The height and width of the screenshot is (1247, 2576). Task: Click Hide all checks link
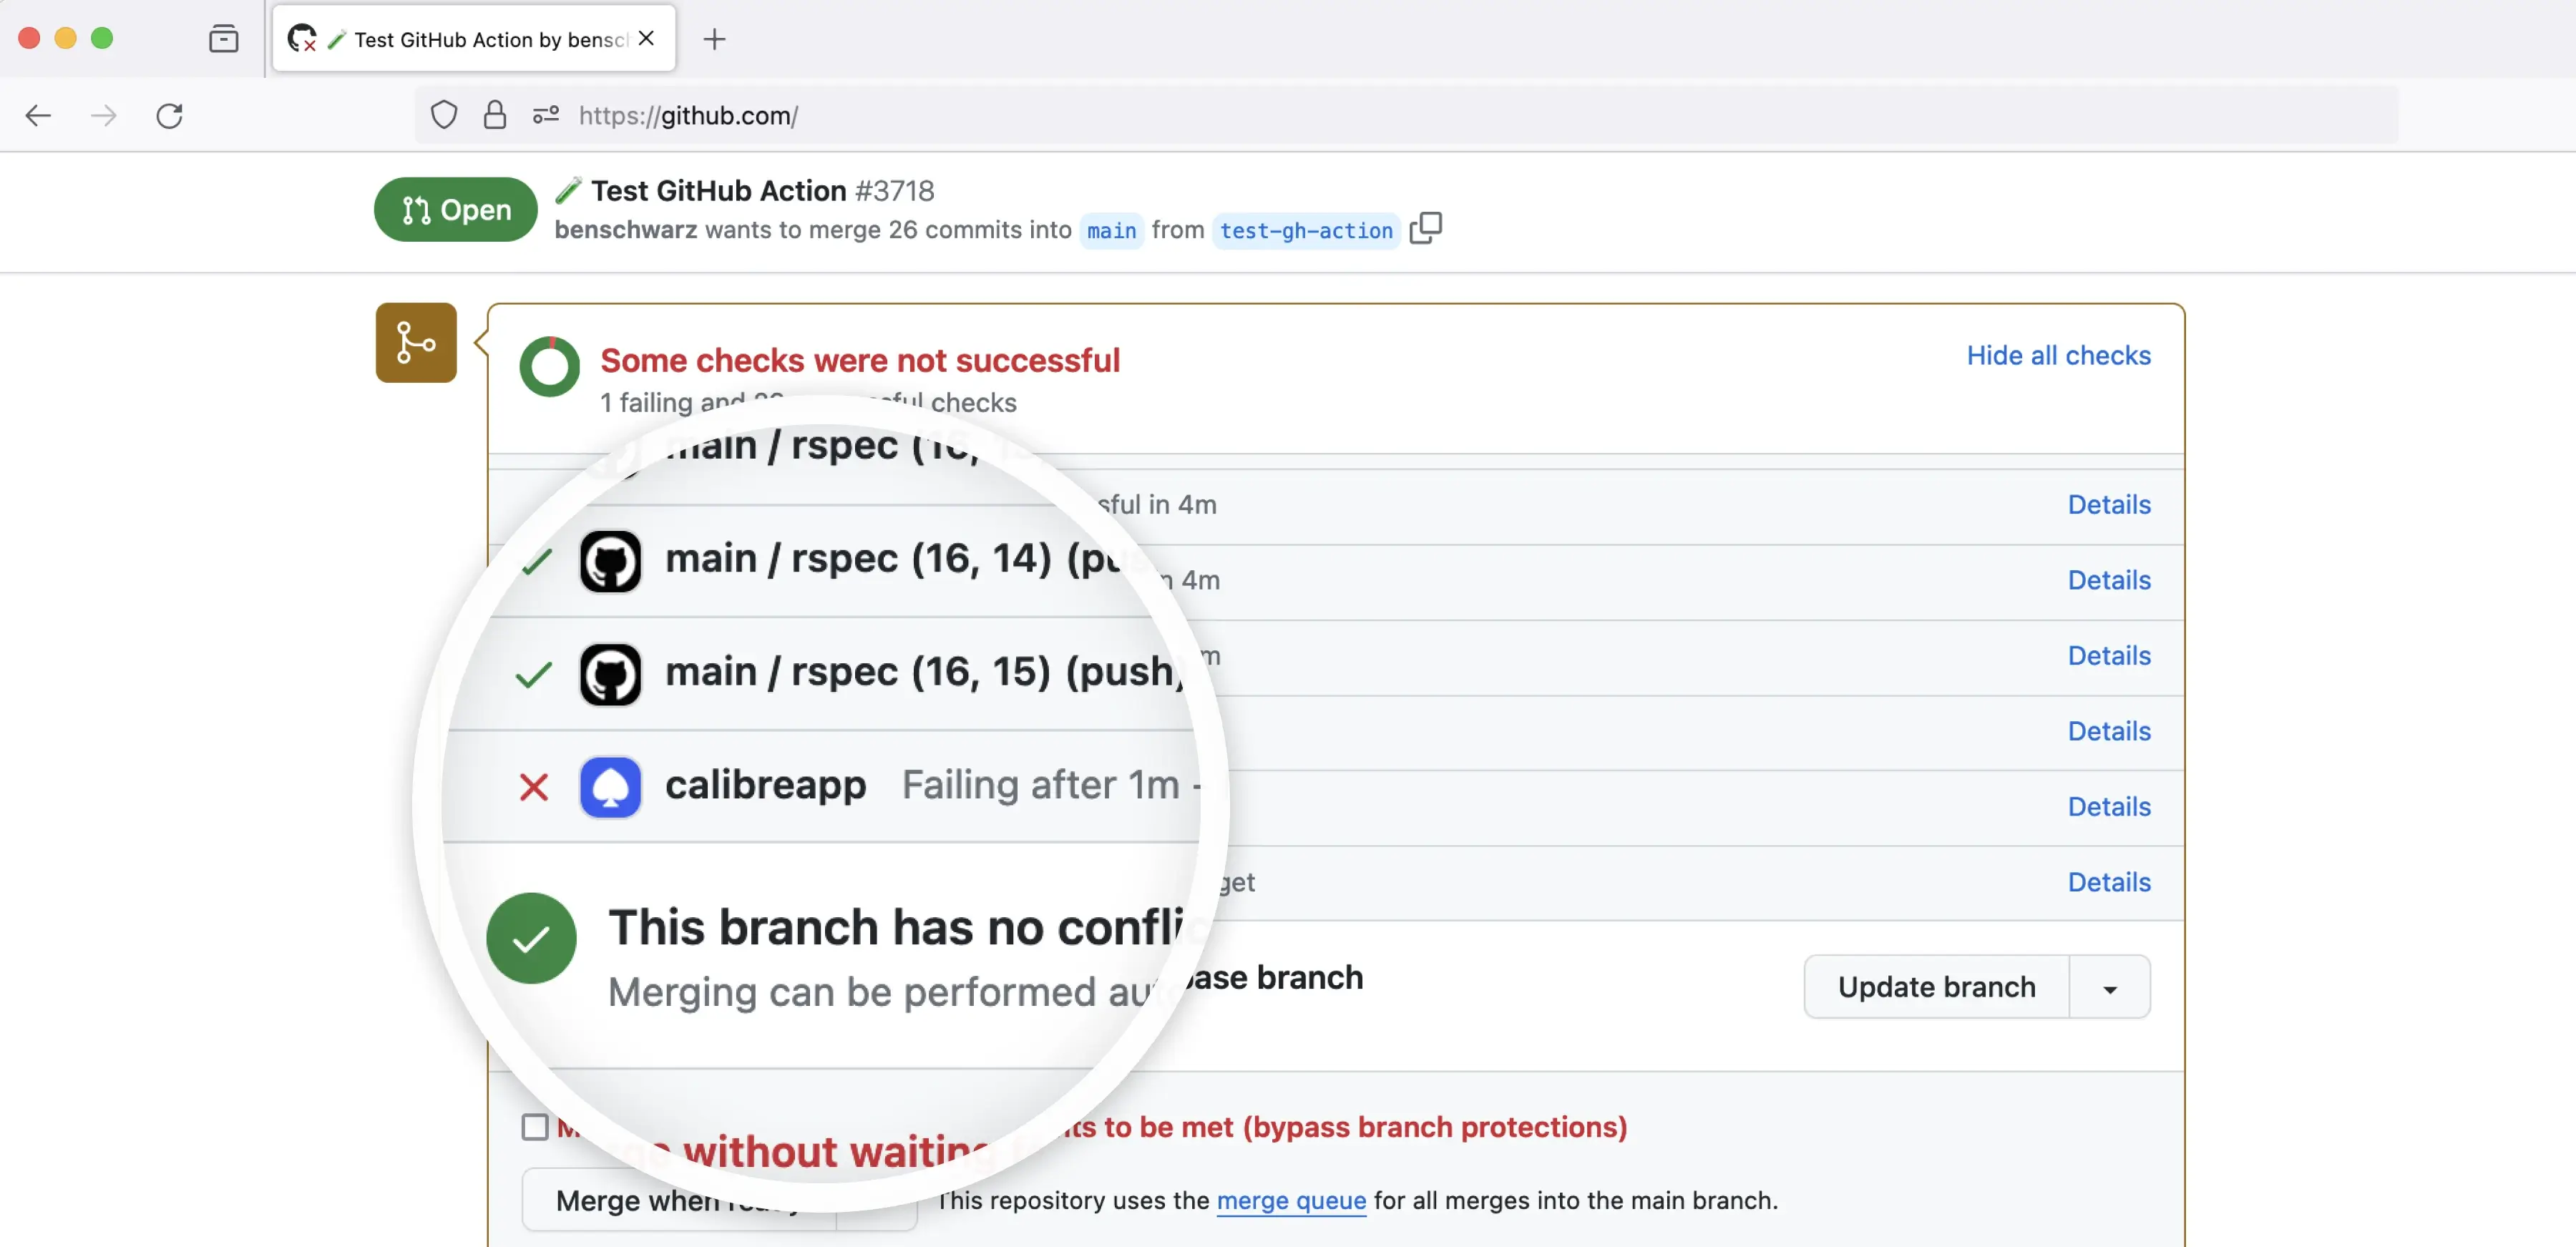click(x=2058, y=355)
